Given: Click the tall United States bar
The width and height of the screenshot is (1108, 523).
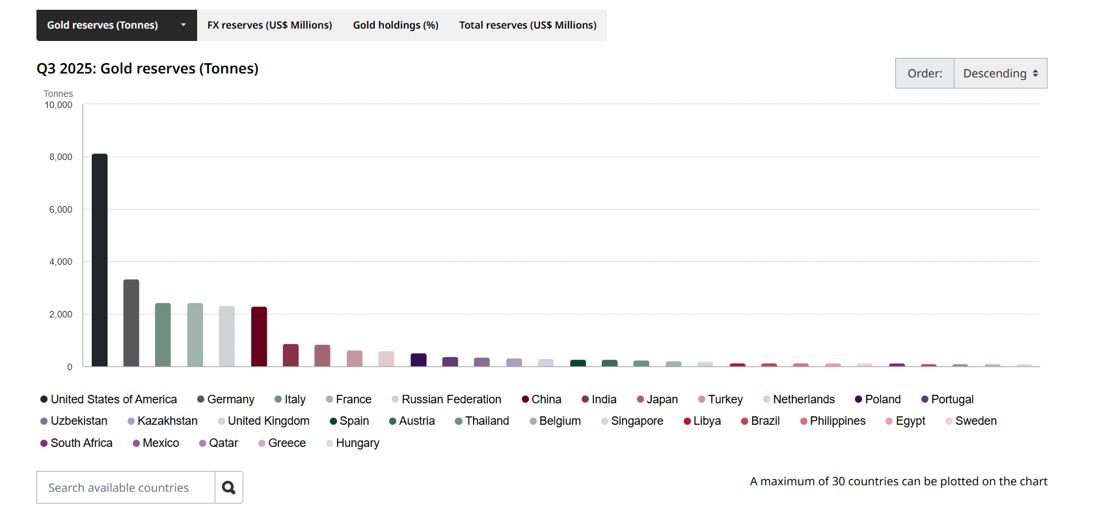Looking at the screenshot, I should coord(100,260).
